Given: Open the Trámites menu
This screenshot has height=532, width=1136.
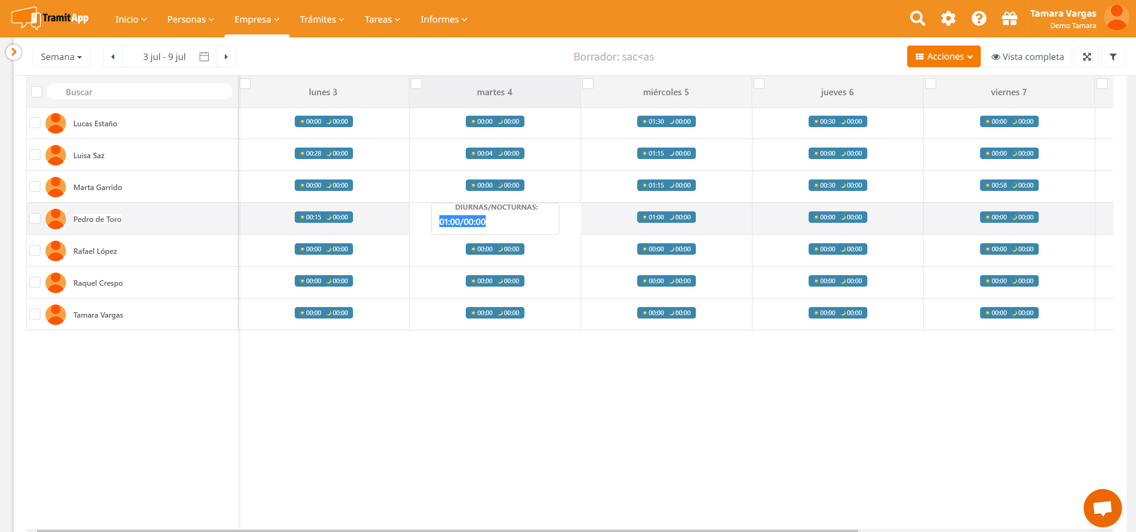Looking at the screenshot, I should [x=322, y=20].
